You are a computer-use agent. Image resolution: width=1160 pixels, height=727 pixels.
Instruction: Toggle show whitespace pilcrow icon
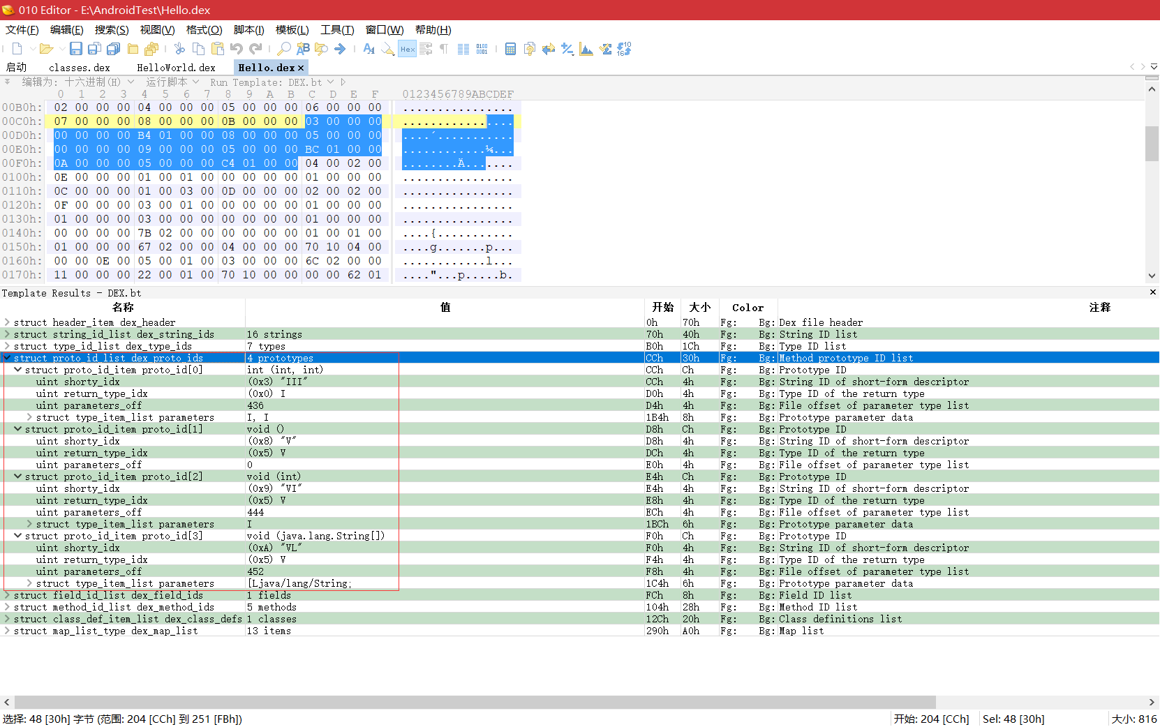(x=444, y=49)
